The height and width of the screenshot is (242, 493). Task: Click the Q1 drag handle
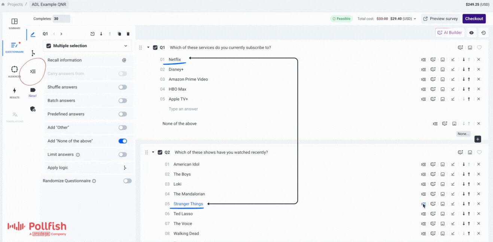[141, 48]
